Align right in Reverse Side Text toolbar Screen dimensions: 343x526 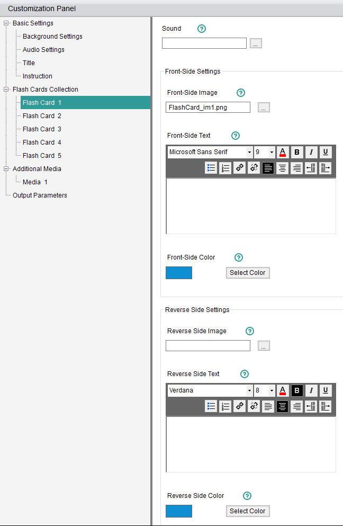click(x=297, y=407)
